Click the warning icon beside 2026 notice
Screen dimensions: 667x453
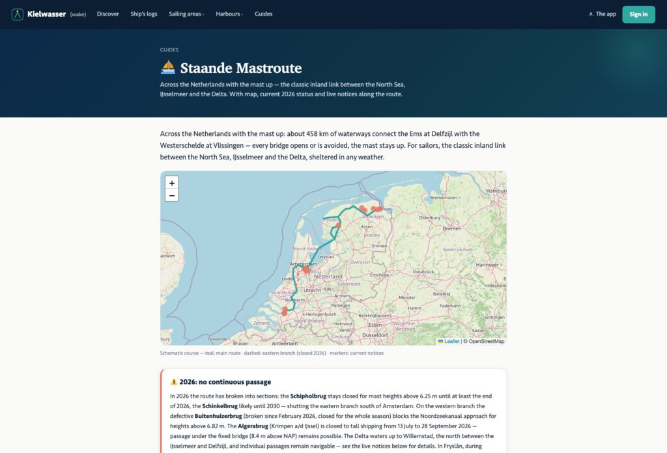173,381
